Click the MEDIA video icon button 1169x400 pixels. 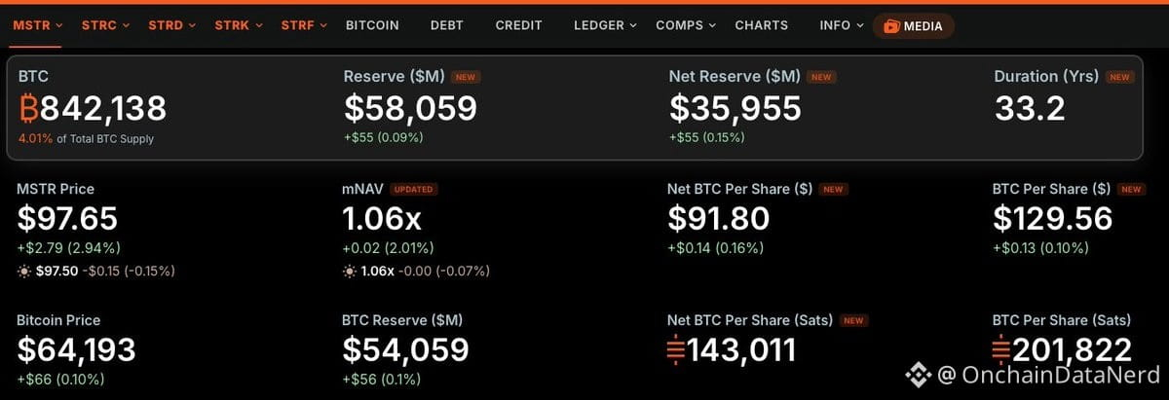click(x=913, y=26)
